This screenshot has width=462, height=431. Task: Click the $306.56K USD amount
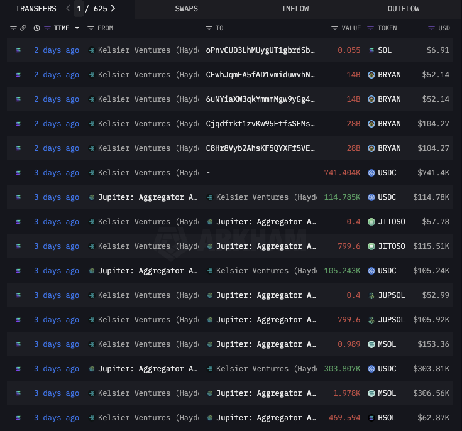coord(431,393)
